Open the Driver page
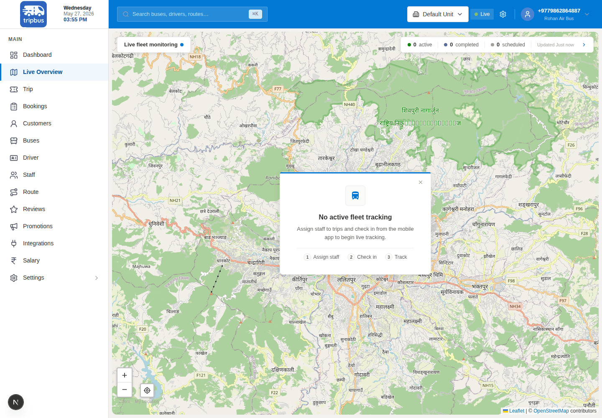602x418 pixels. pos(54,158)
